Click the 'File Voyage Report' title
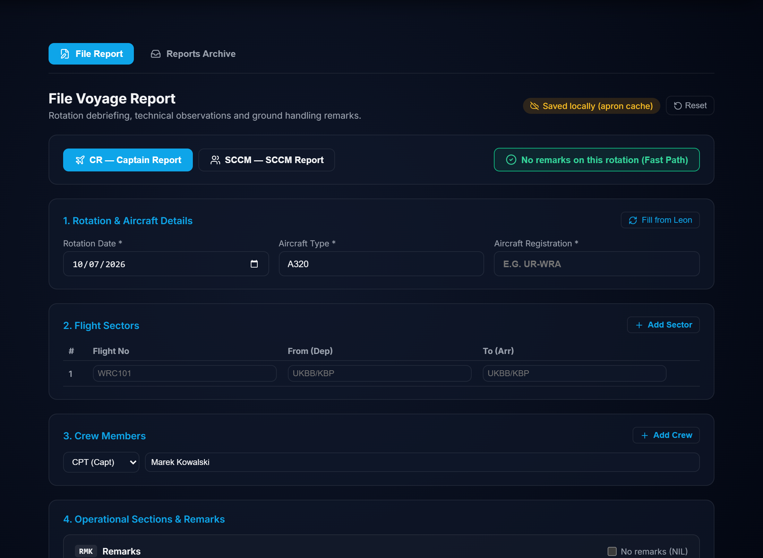The width and height of the screenshot is (763, 558). tap(112, 99)
